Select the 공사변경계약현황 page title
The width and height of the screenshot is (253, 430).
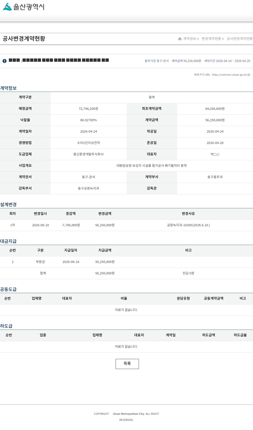coord(24,38)
